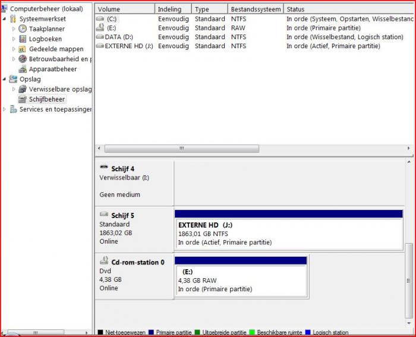The height and width of the screenshot is (337, 416).
Task: Click the EXTERNE HD (J:) volume icon
Action: click(x=100, y=46)
